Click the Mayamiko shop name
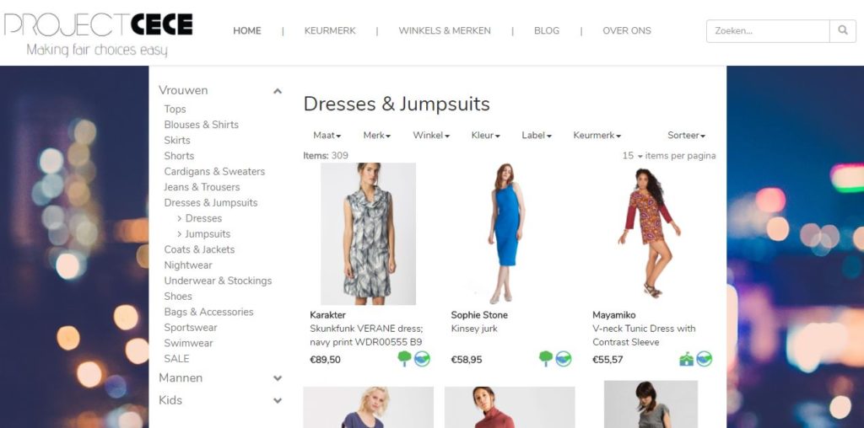Screen dimensions: 864x428 tap(614, 315)
